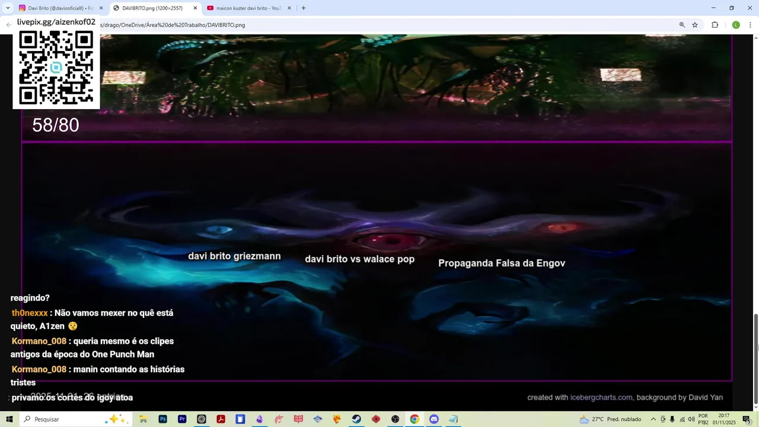Open Wi-Fi network tray icon
The image size is (759, 427).
(682, 419)
